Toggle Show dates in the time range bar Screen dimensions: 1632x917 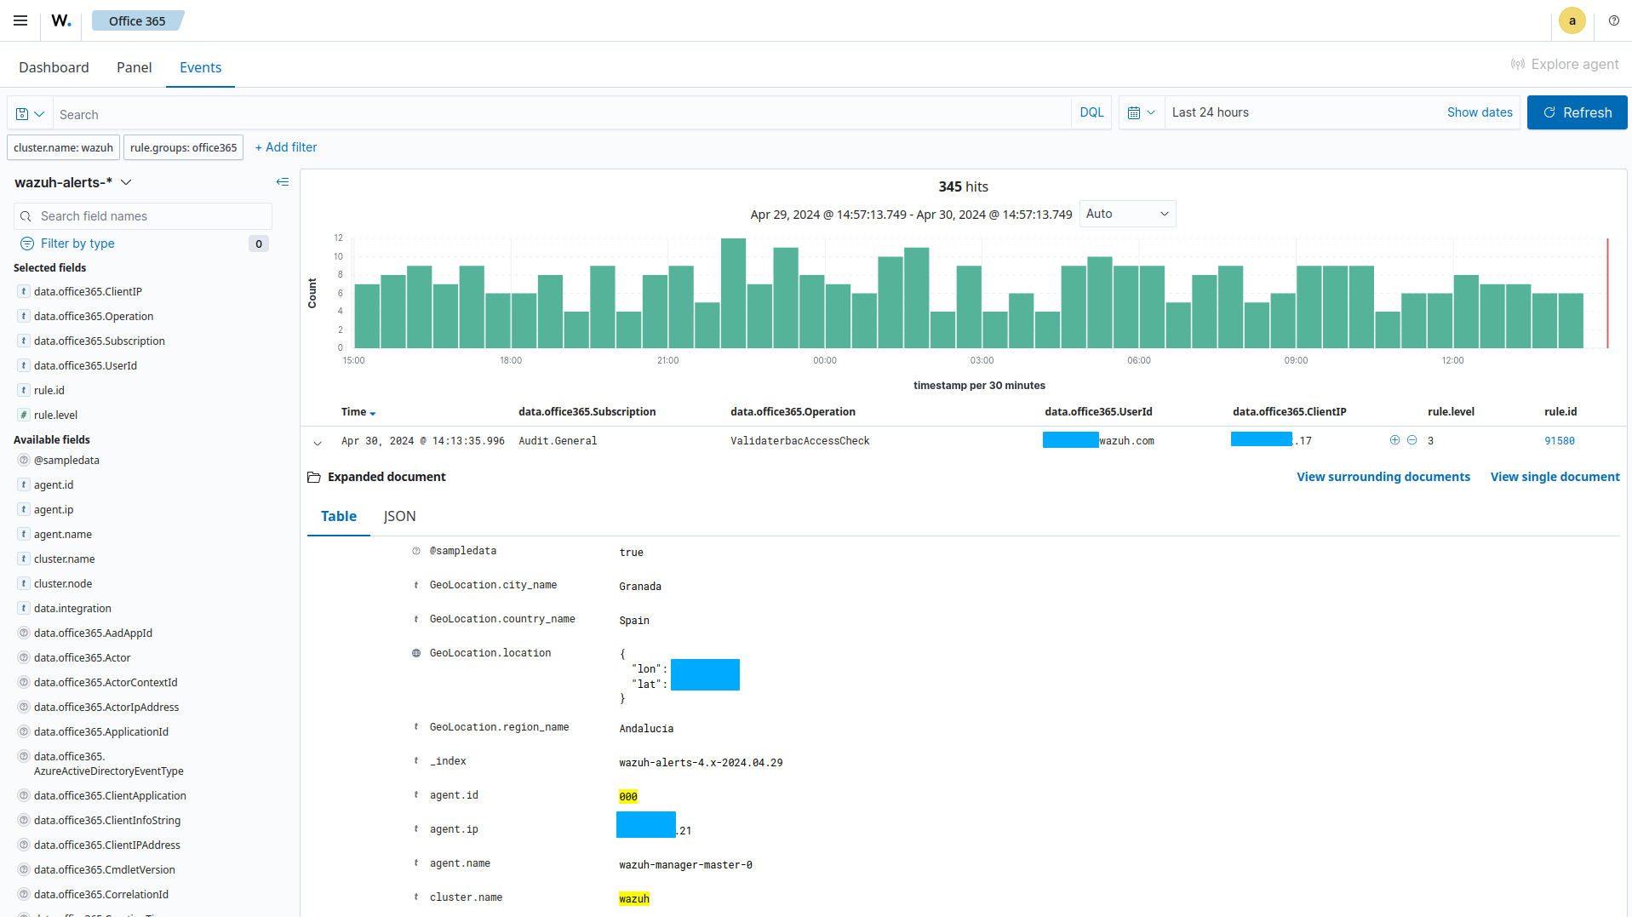(1480, 112)
